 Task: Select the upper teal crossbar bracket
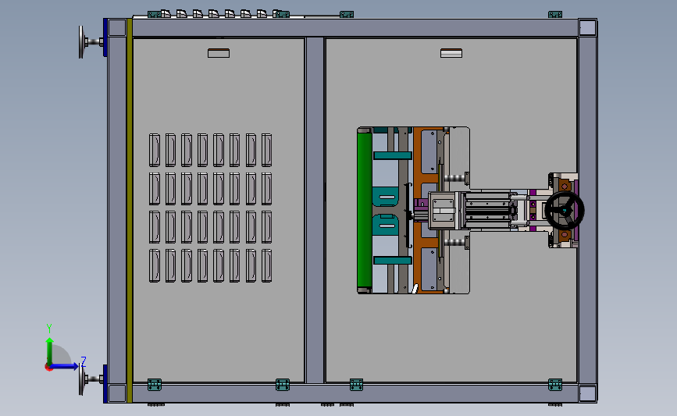pos(393,155)
